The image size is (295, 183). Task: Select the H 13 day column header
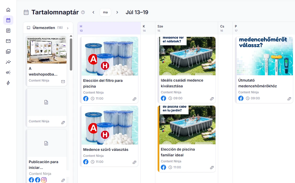click(x=109, y=28)
